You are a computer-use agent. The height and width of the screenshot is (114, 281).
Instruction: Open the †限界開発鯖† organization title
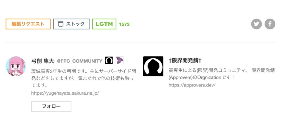pyautogui.click(x=185, y=61)
